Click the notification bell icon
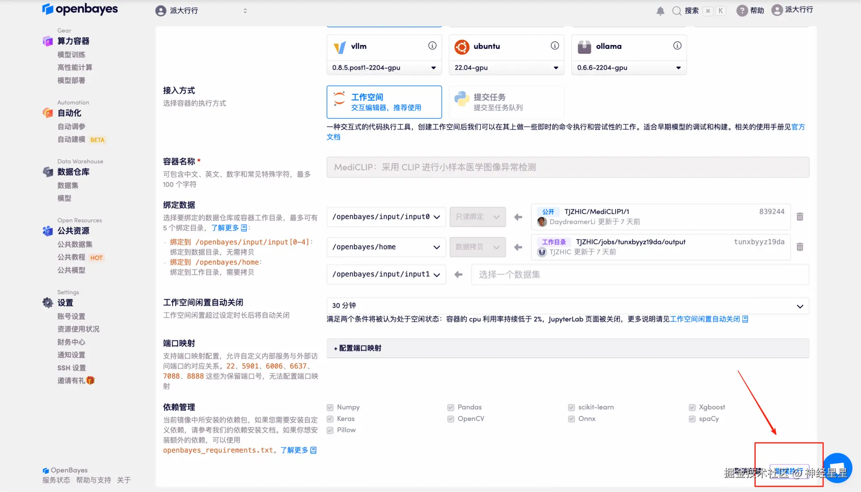Screen dimensions: 861x492 660,11
